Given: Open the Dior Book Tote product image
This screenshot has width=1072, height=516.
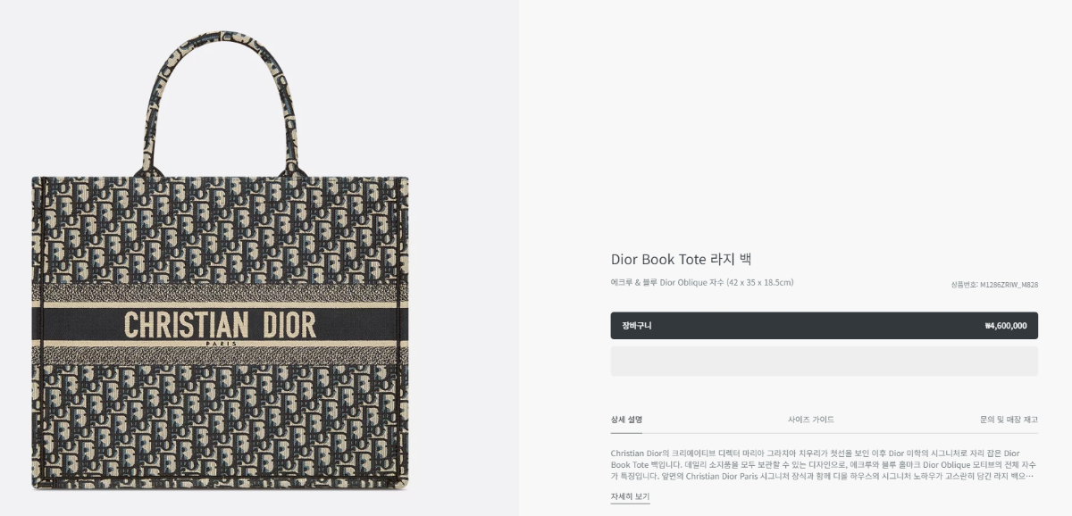Looking at the screenshot, I should (x=220, y=261).
